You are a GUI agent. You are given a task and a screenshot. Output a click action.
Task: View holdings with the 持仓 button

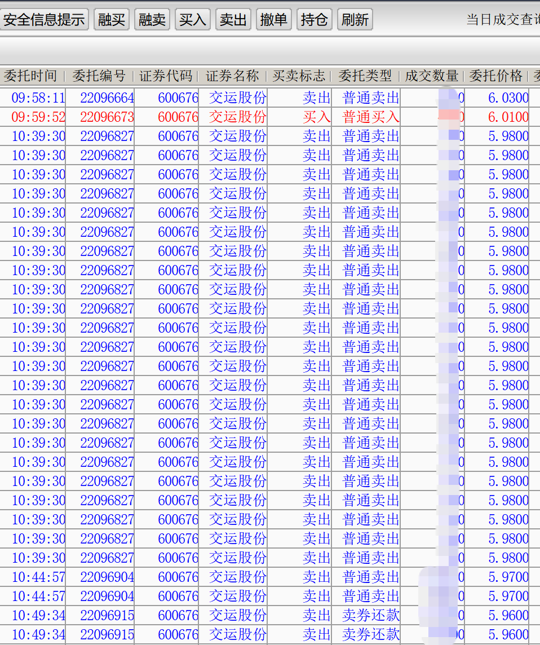click(314, 19)
